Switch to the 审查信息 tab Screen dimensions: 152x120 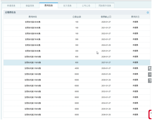pyautogui.click(x=30, y=6)
